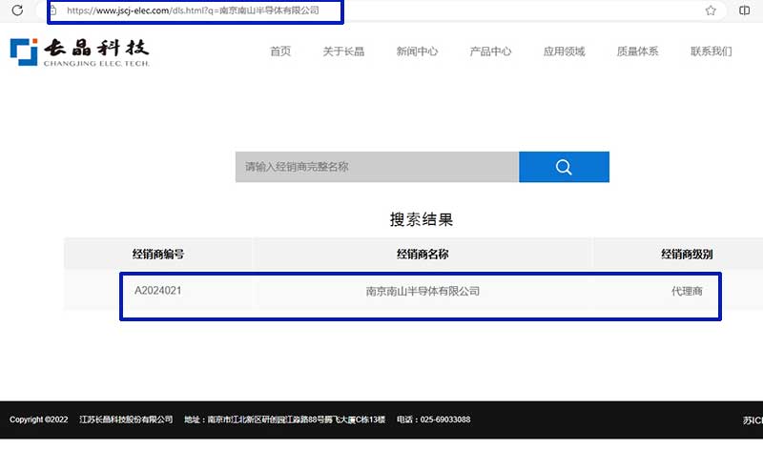This screenshot has width=763, height=450.
Task: Open the 联系我们 navigation item
Action: tap(711, 51)
